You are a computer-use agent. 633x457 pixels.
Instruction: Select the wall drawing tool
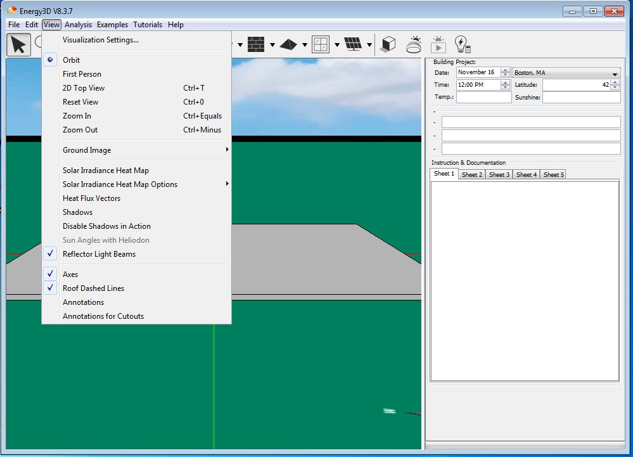256,44
